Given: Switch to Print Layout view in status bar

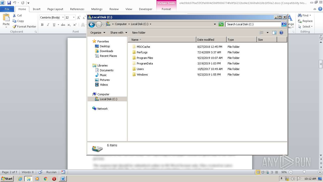Looking at the screenshot, I should coord(258,172).
